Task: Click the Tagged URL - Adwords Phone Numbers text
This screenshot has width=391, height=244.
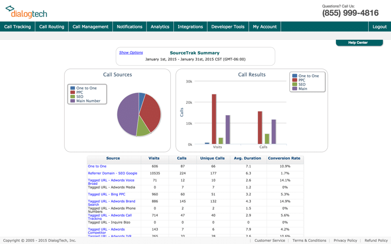Action: [x=112, y=210]
